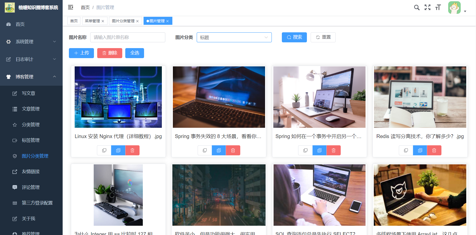Delete the Spring 如何在一个事务 image
The width and height of the screenshot is (476, 235).
(333, 150)
